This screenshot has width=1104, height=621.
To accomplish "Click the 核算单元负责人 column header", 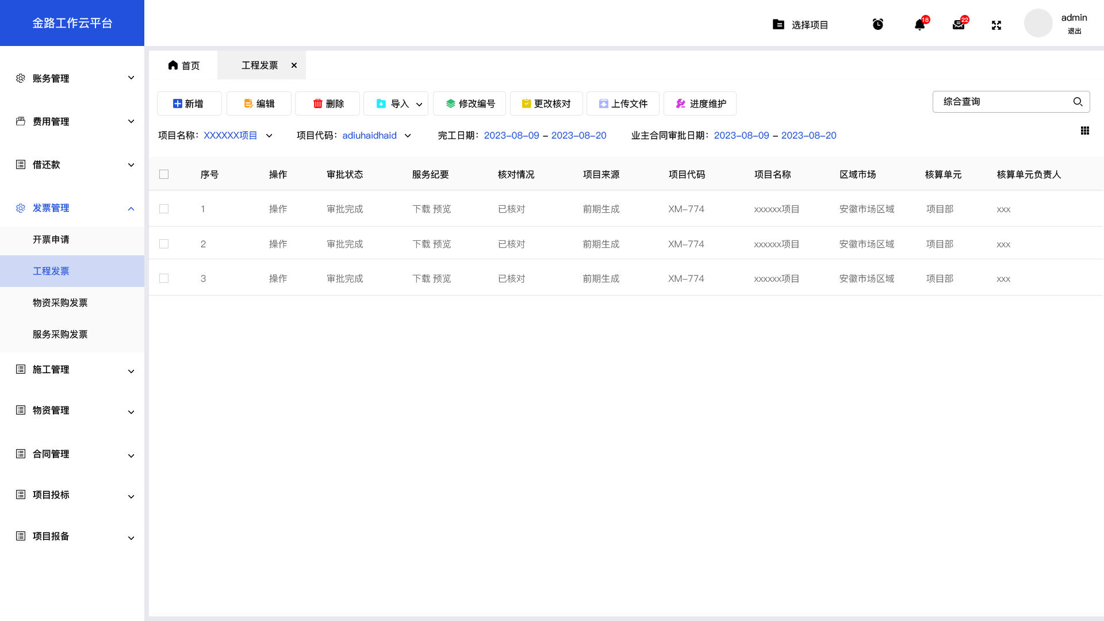I will [1029, 174].
